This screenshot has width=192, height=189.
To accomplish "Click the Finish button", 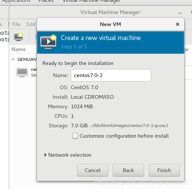I will coord(164,170).
